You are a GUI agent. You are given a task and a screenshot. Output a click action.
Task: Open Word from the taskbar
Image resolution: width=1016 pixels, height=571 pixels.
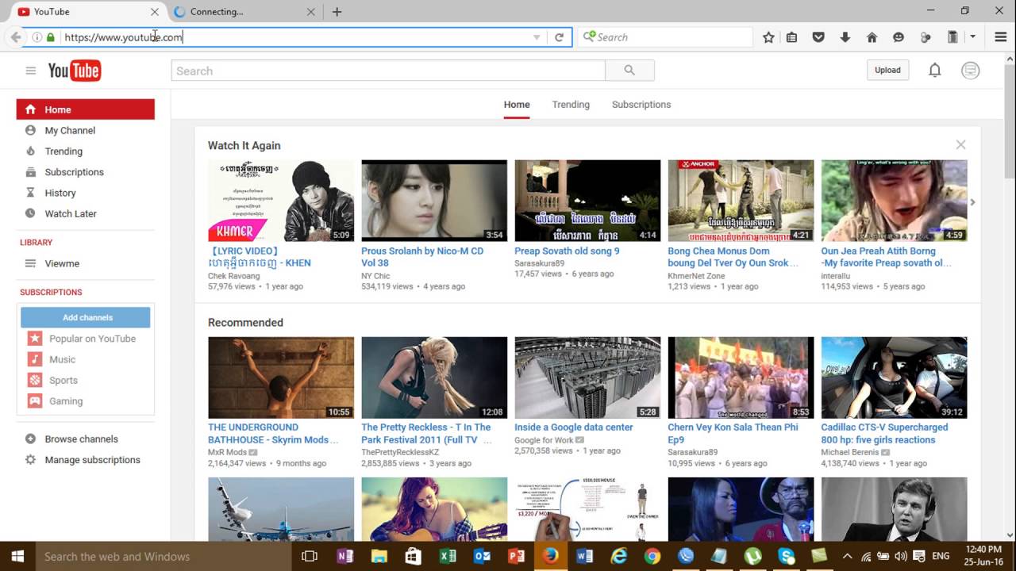point(585,556)
